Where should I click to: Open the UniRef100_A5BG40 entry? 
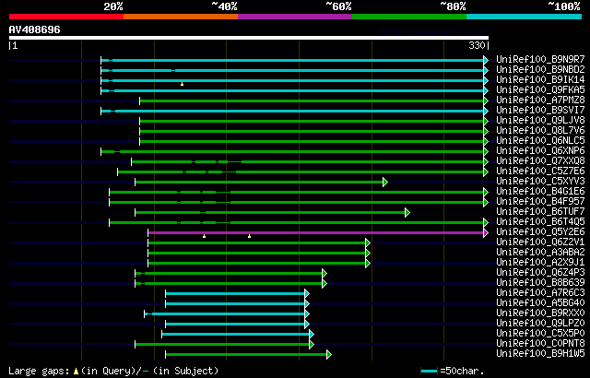[540, 303]
